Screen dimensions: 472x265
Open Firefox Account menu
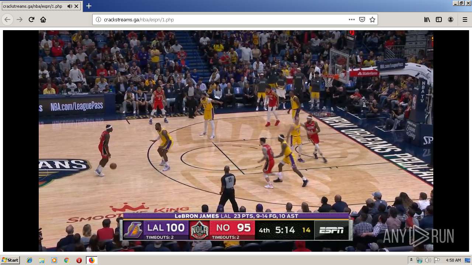click(x=451, y=20)
